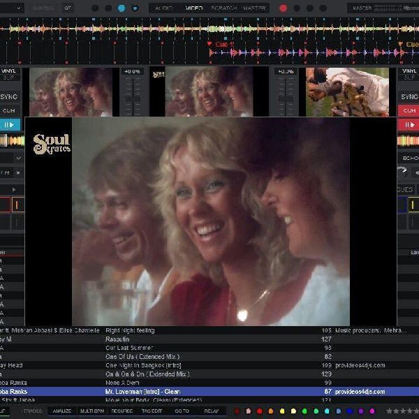Screen dimensions: 419x419
Task: Click the red record button in top bar
Action: pos(283,8)
